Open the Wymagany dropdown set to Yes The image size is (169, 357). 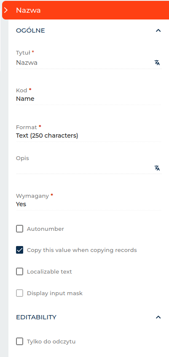tap(89, 204)
